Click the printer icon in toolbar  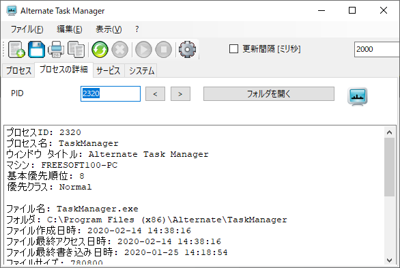point(56,49)
